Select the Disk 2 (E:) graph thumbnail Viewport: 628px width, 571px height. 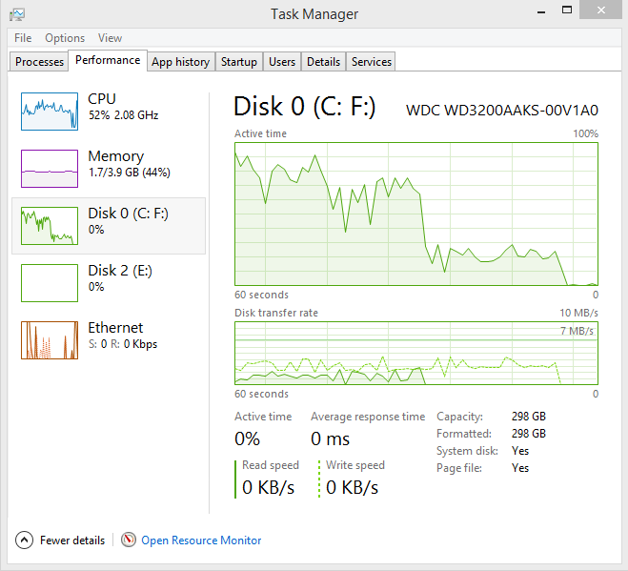coord(50,282)
